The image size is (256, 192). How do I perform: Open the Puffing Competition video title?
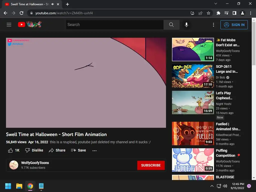tap(228, 153)
